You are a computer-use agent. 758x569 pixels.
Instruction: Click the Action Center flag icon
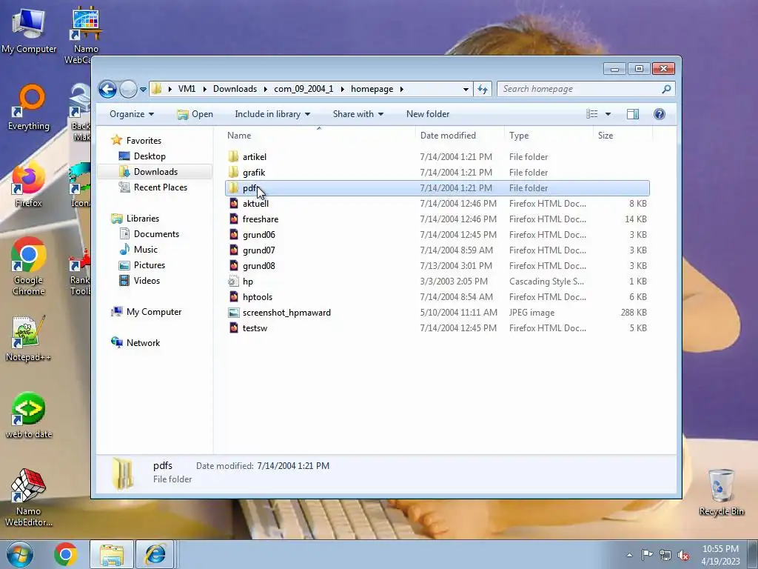point(647,555)
